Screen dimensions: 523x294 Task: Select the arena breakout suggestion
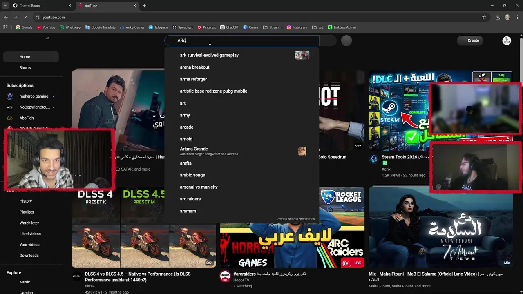point(241,67)
